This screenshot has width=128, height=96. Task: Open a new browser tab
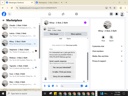pos(66,3)
